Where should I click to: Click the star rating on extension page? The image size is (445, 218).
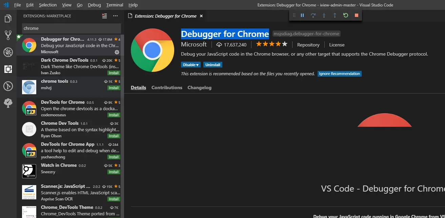tap(271, 44)
